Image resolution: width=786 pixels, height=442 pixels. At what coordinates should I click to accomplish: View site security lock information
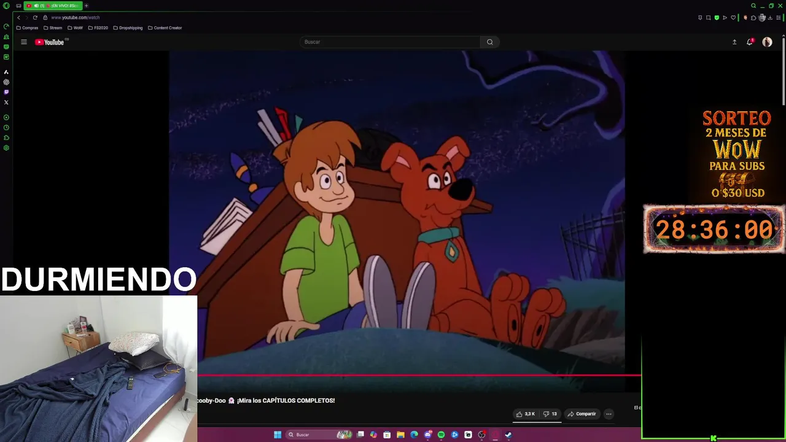click(45, 17)
